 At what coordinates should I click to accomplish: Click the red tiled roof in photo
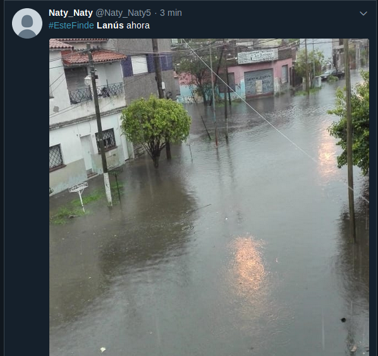pos(94,58)
